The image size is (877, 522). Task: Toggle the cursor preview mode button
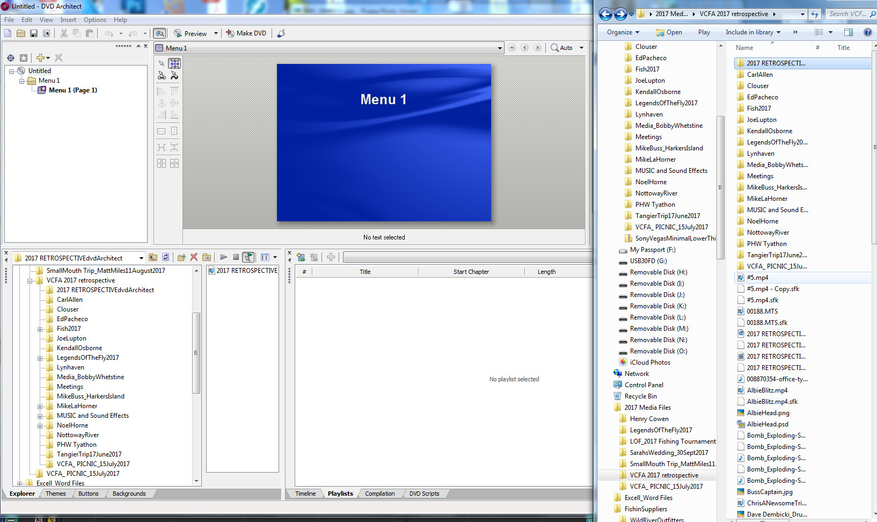click(x=248, y=257)
